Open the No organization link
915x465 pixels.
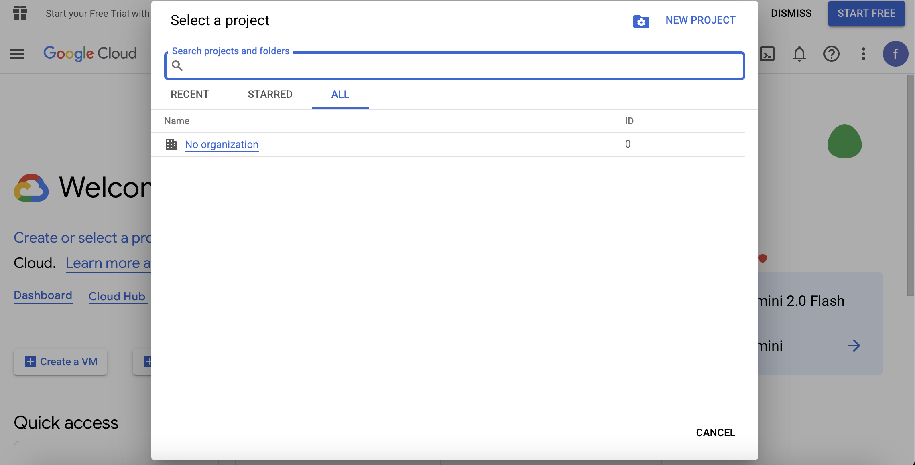(x=222, y=144)
